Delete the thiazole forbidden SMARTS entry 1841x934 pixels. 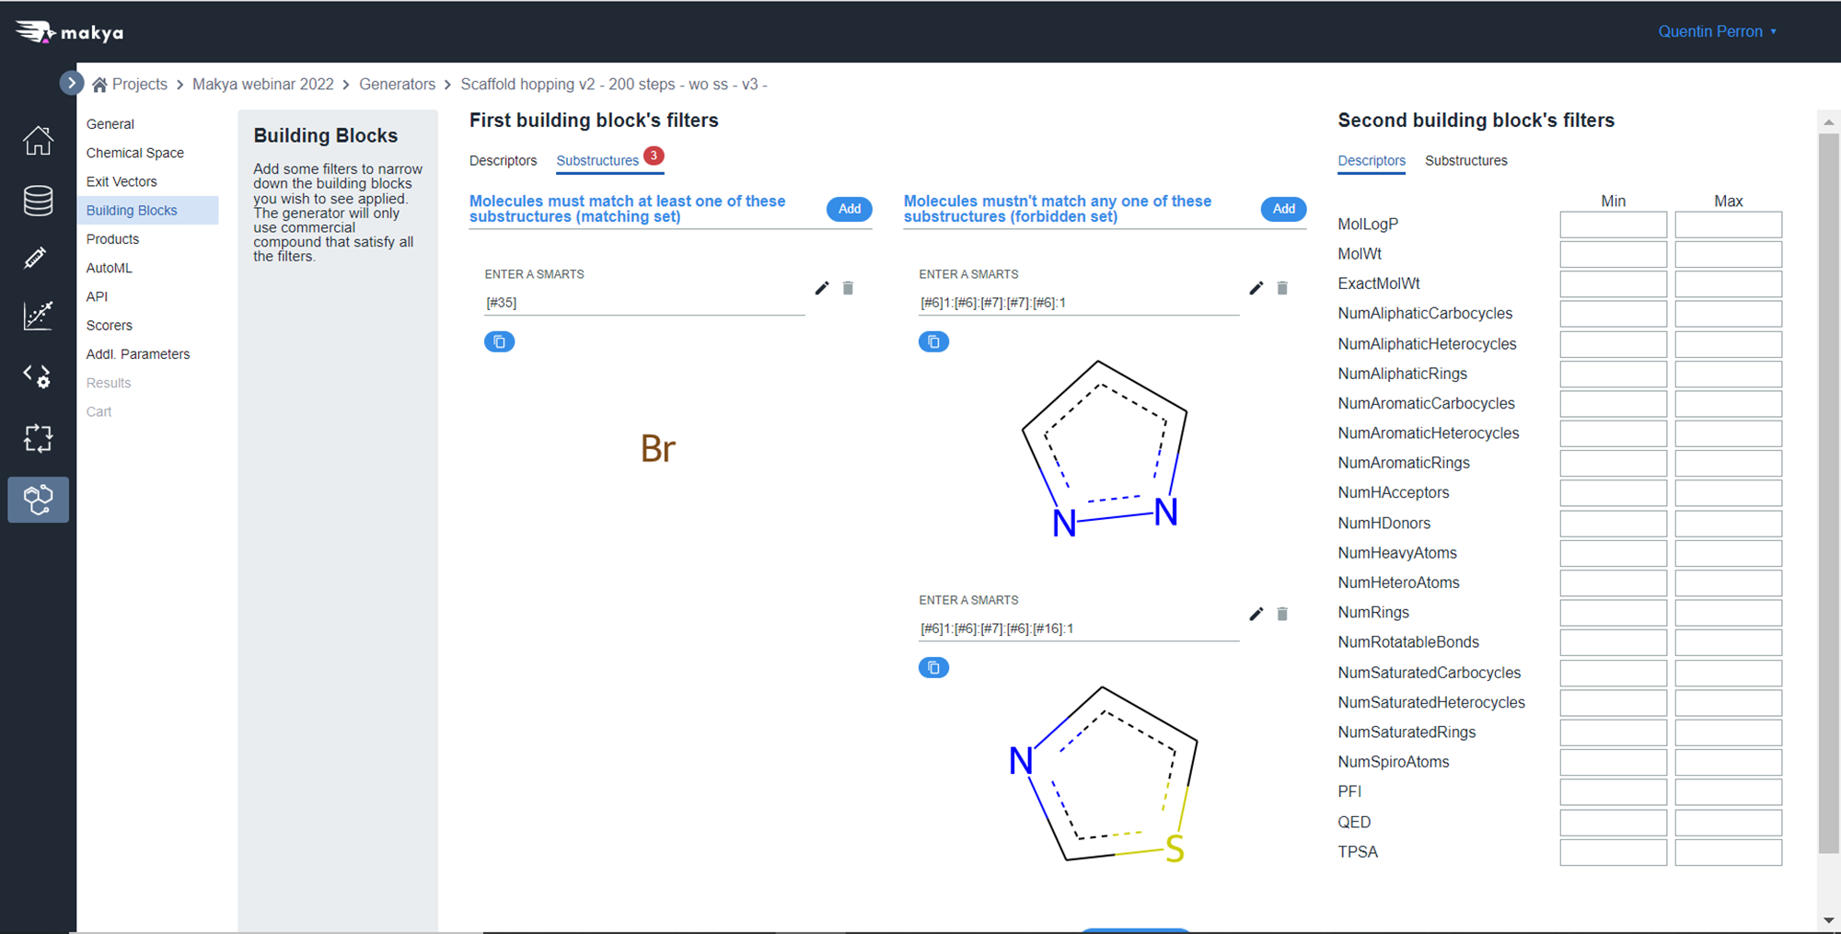pos(1282,614)
